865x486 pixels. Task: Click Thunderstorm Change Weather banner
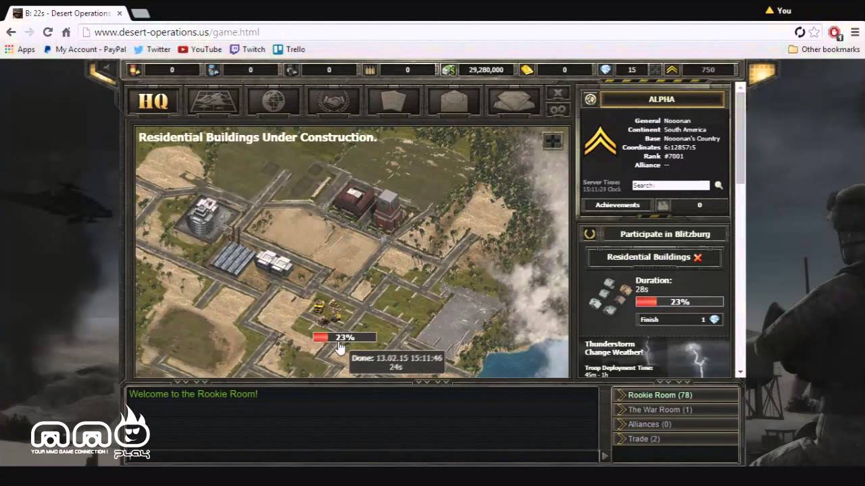tap(654, 358)
